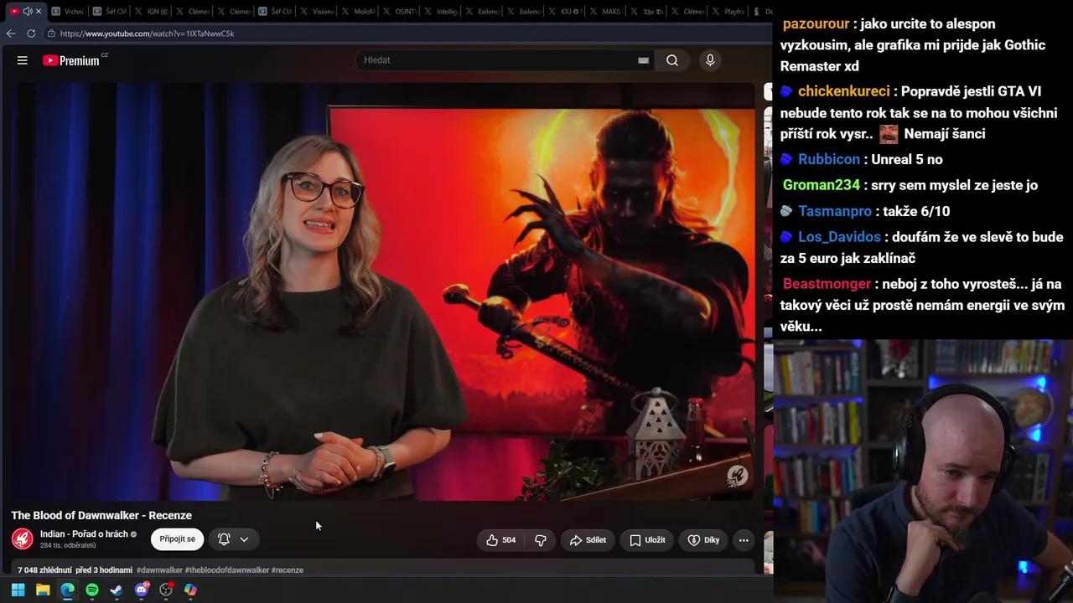Mute the audio on the active YouTube tab
The image size is (1073, 603).
click(27, 11)
